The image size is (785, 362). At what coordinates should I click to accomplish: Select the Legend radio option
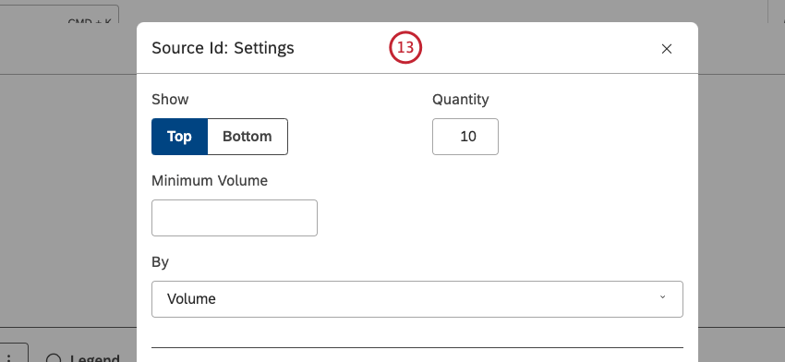(x=53, y=359)
